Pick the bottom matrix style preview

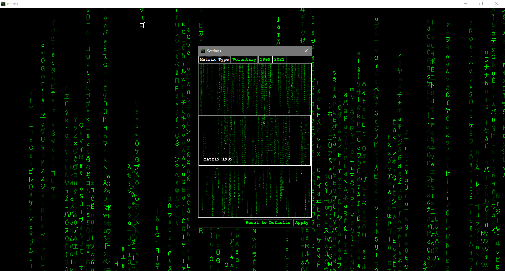click(255, 192)
